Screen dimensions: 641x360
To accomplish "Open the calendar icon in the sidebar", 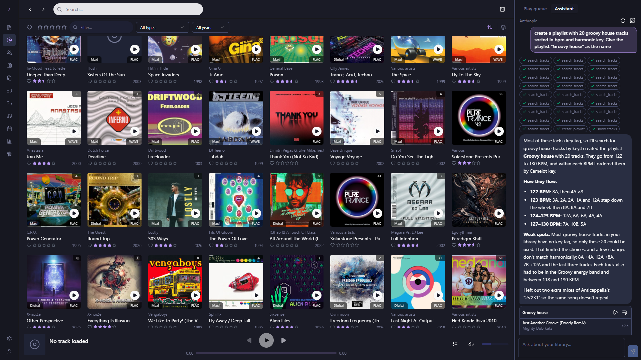I will (9, 129).
